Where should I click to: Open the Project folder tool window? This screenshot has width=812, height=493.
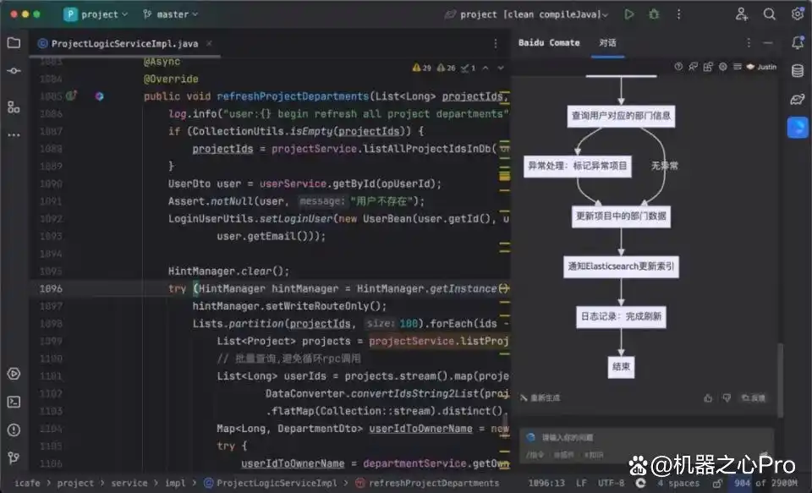coord(14,43)
